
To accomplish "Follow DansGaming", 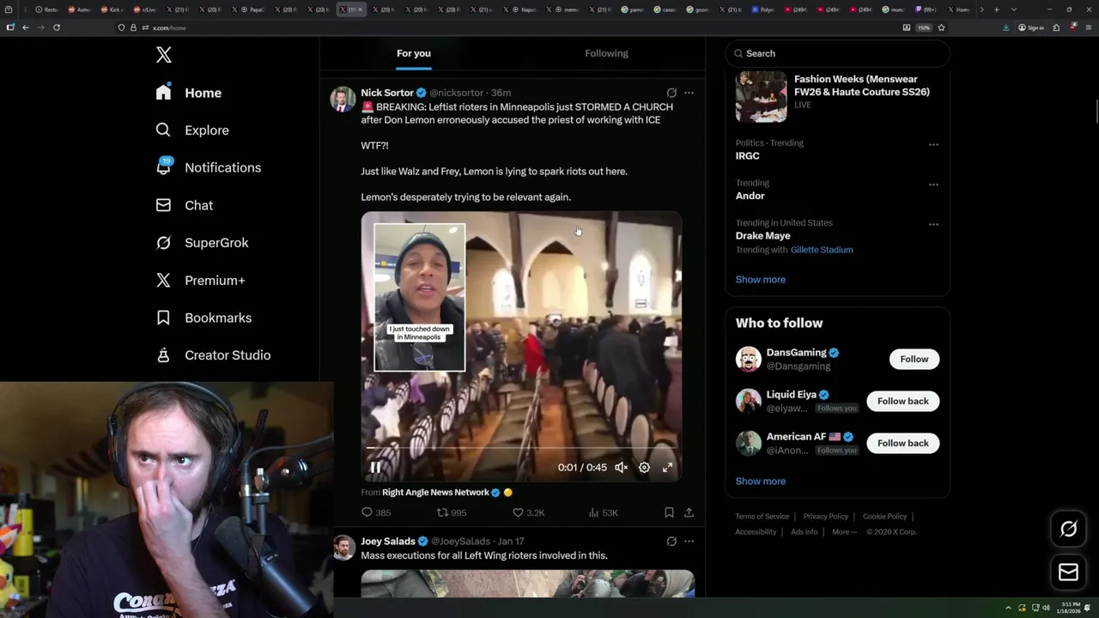I will tap(914, 359).
